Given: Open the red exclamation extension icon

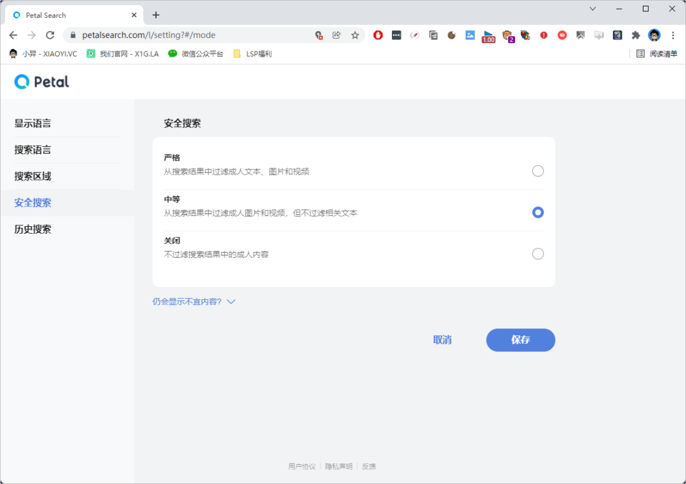Looking at the screenshot, I should (x=544, y=35).
